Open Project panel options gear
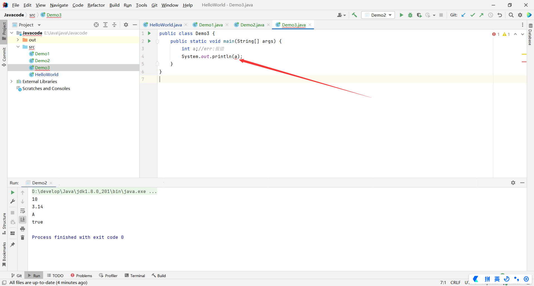The image size is (534, 286). (126, 25)
